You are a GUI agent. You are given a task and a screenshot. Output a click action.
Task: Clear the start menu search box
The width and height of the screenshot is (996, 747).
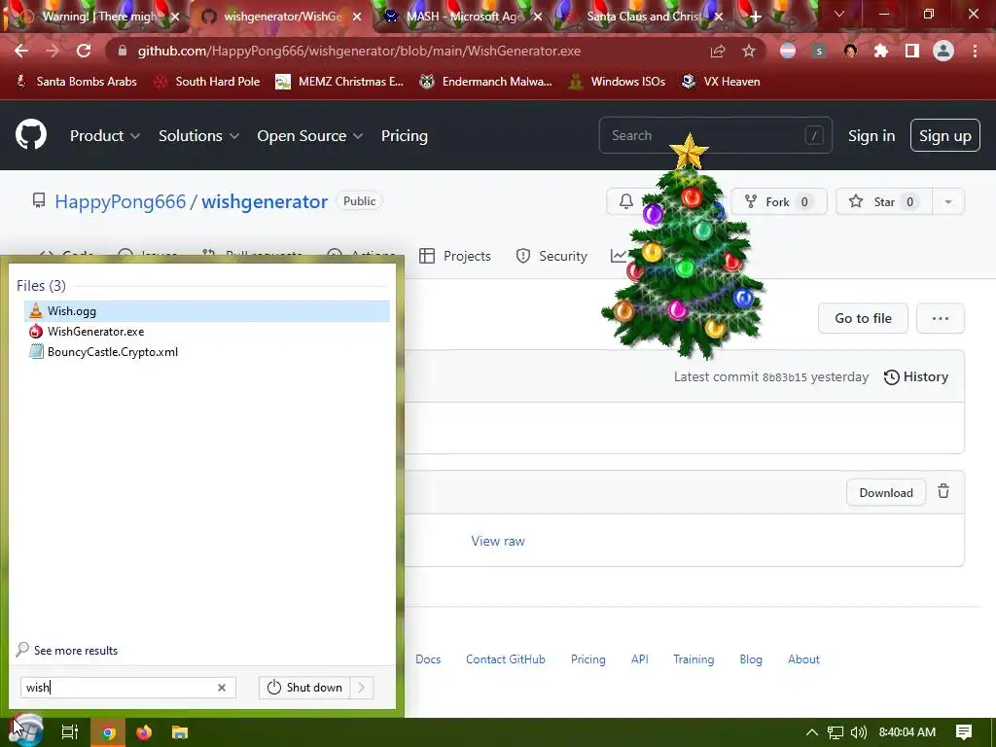(x=222, y=688)
